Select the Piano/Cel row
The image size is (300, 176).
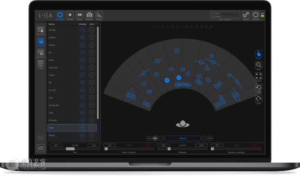[x=72, y=68]
